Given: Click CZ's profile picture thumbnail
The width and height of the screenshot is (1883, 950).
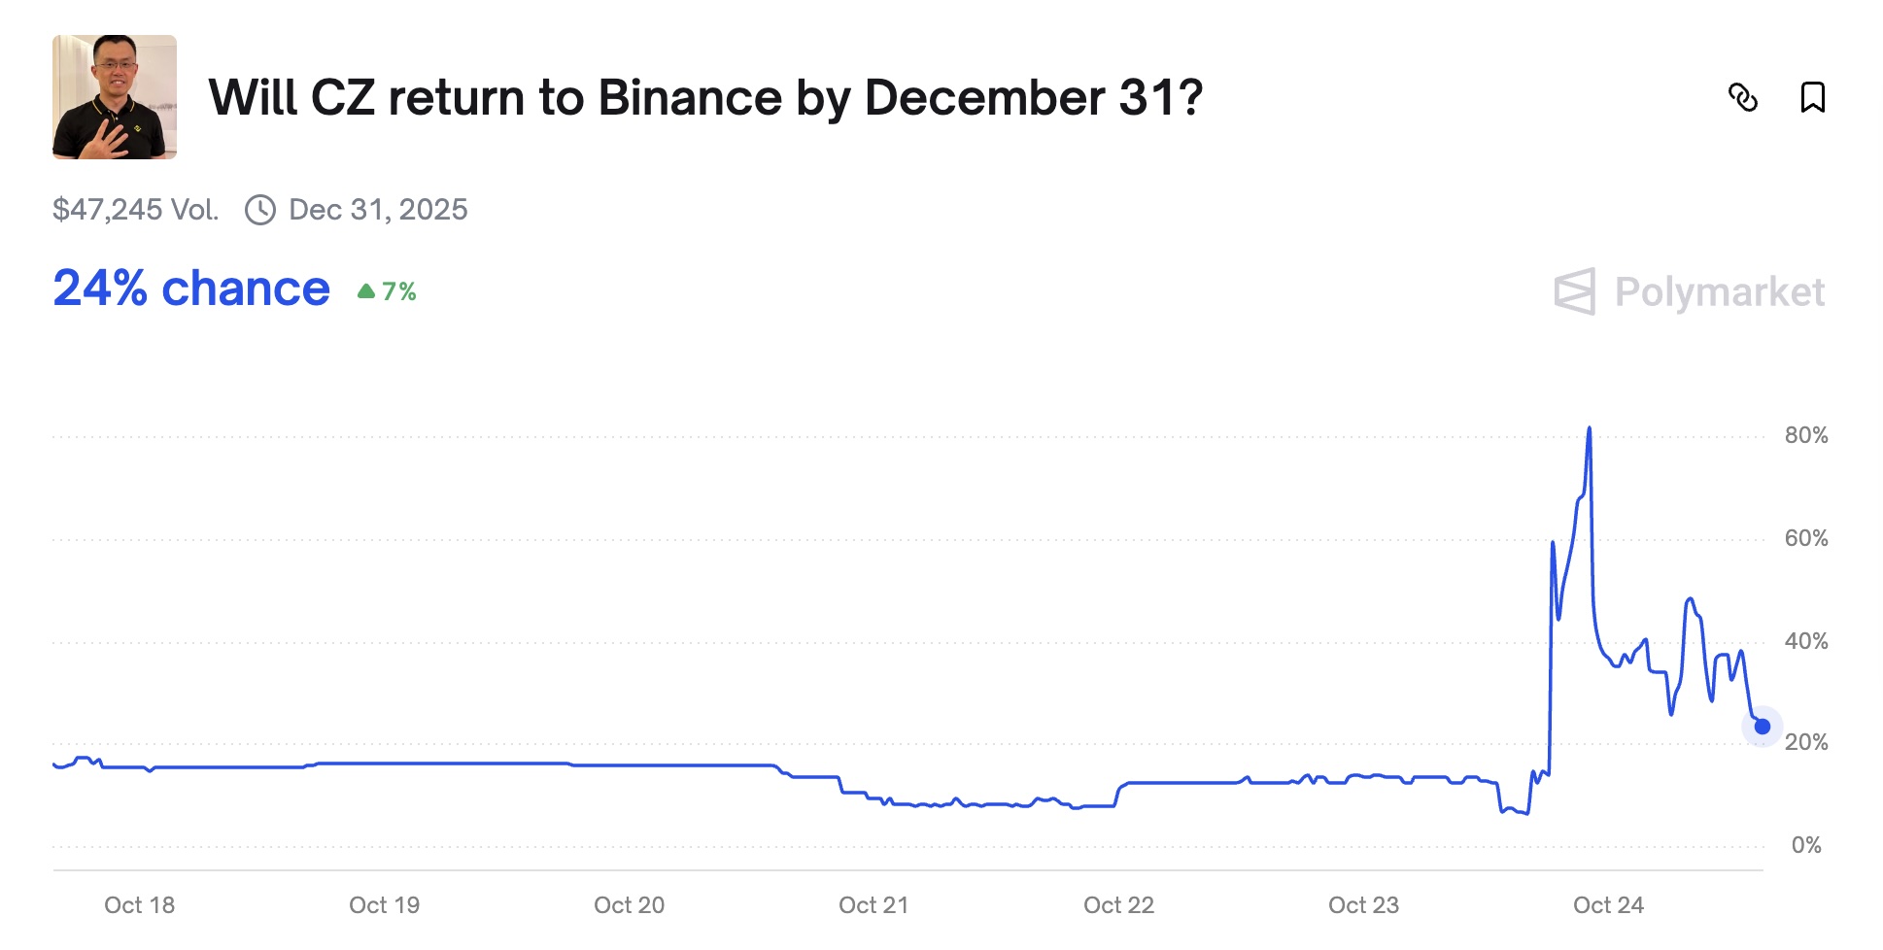Looking at the screenshot, I should pos(114,95).
